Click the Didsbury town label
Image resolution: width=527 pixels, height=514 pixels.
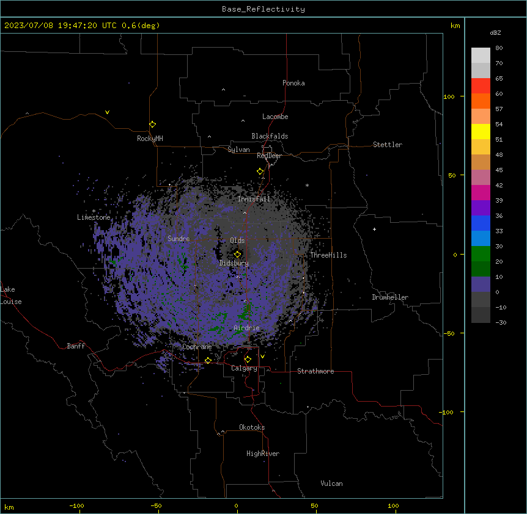(234, 263)
